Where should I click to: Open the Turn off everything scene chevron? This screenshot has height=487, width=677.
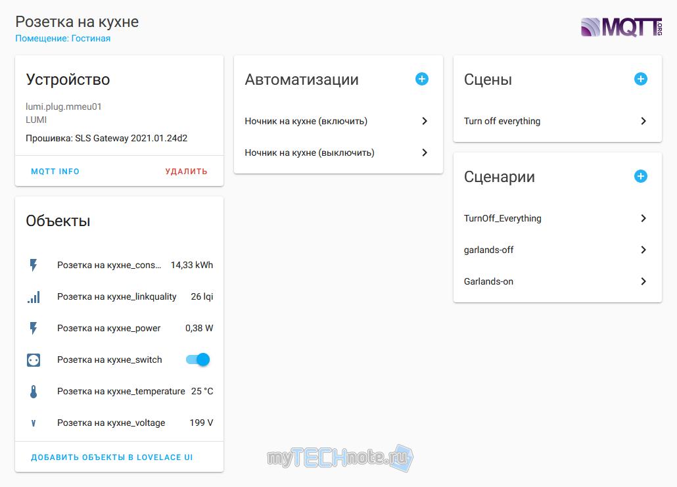point(643,121)
